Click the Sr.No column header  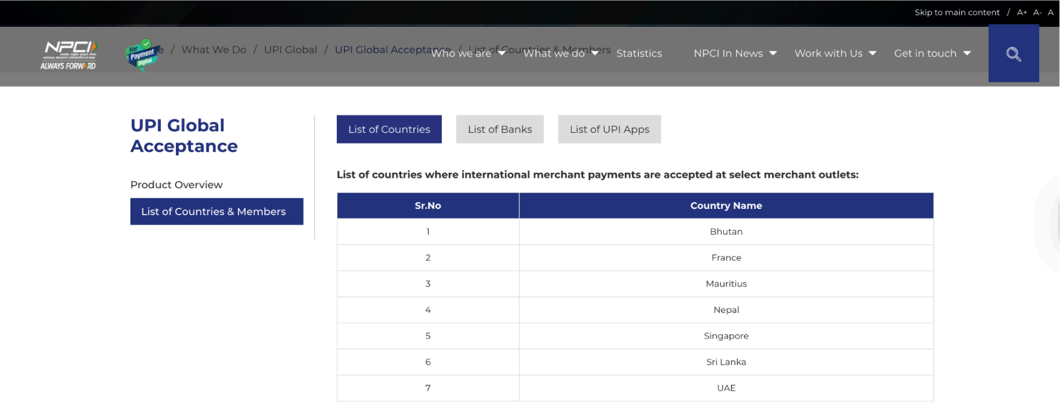point(428,206)
